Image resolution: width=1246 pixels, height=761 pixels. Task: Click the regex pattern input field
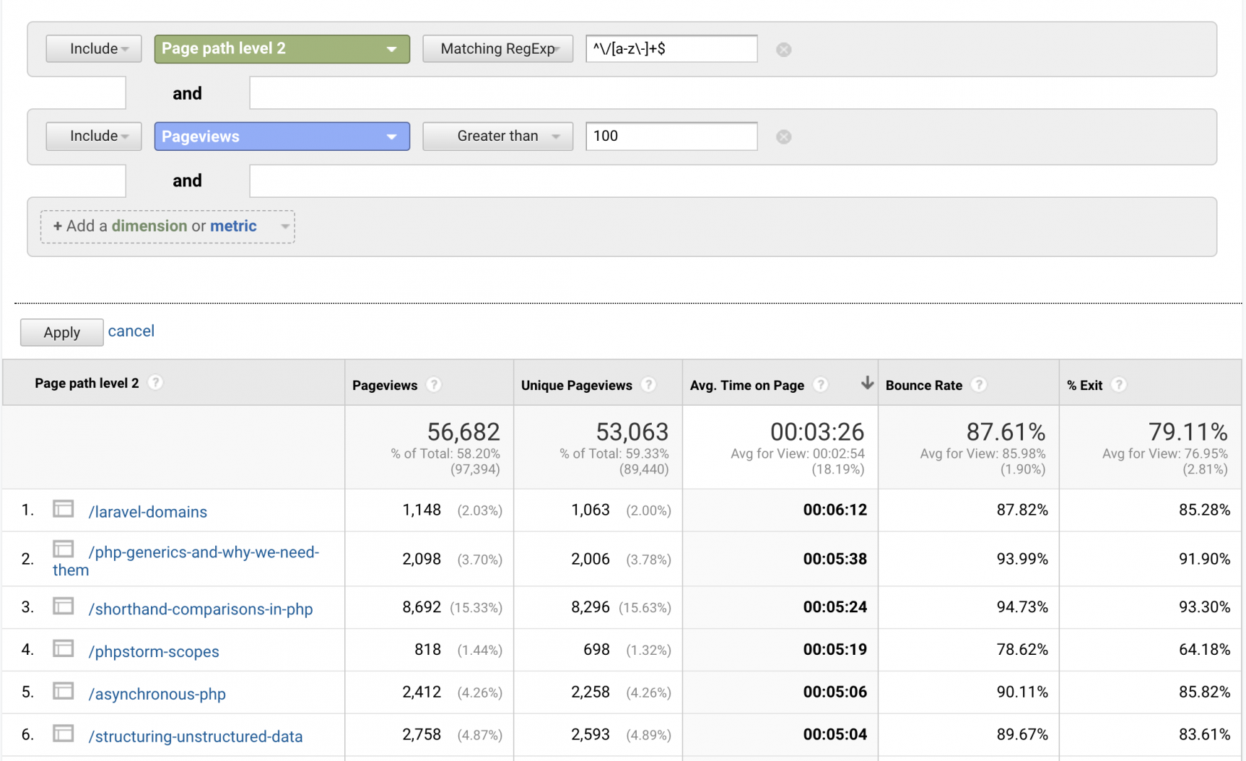(670, 48)
